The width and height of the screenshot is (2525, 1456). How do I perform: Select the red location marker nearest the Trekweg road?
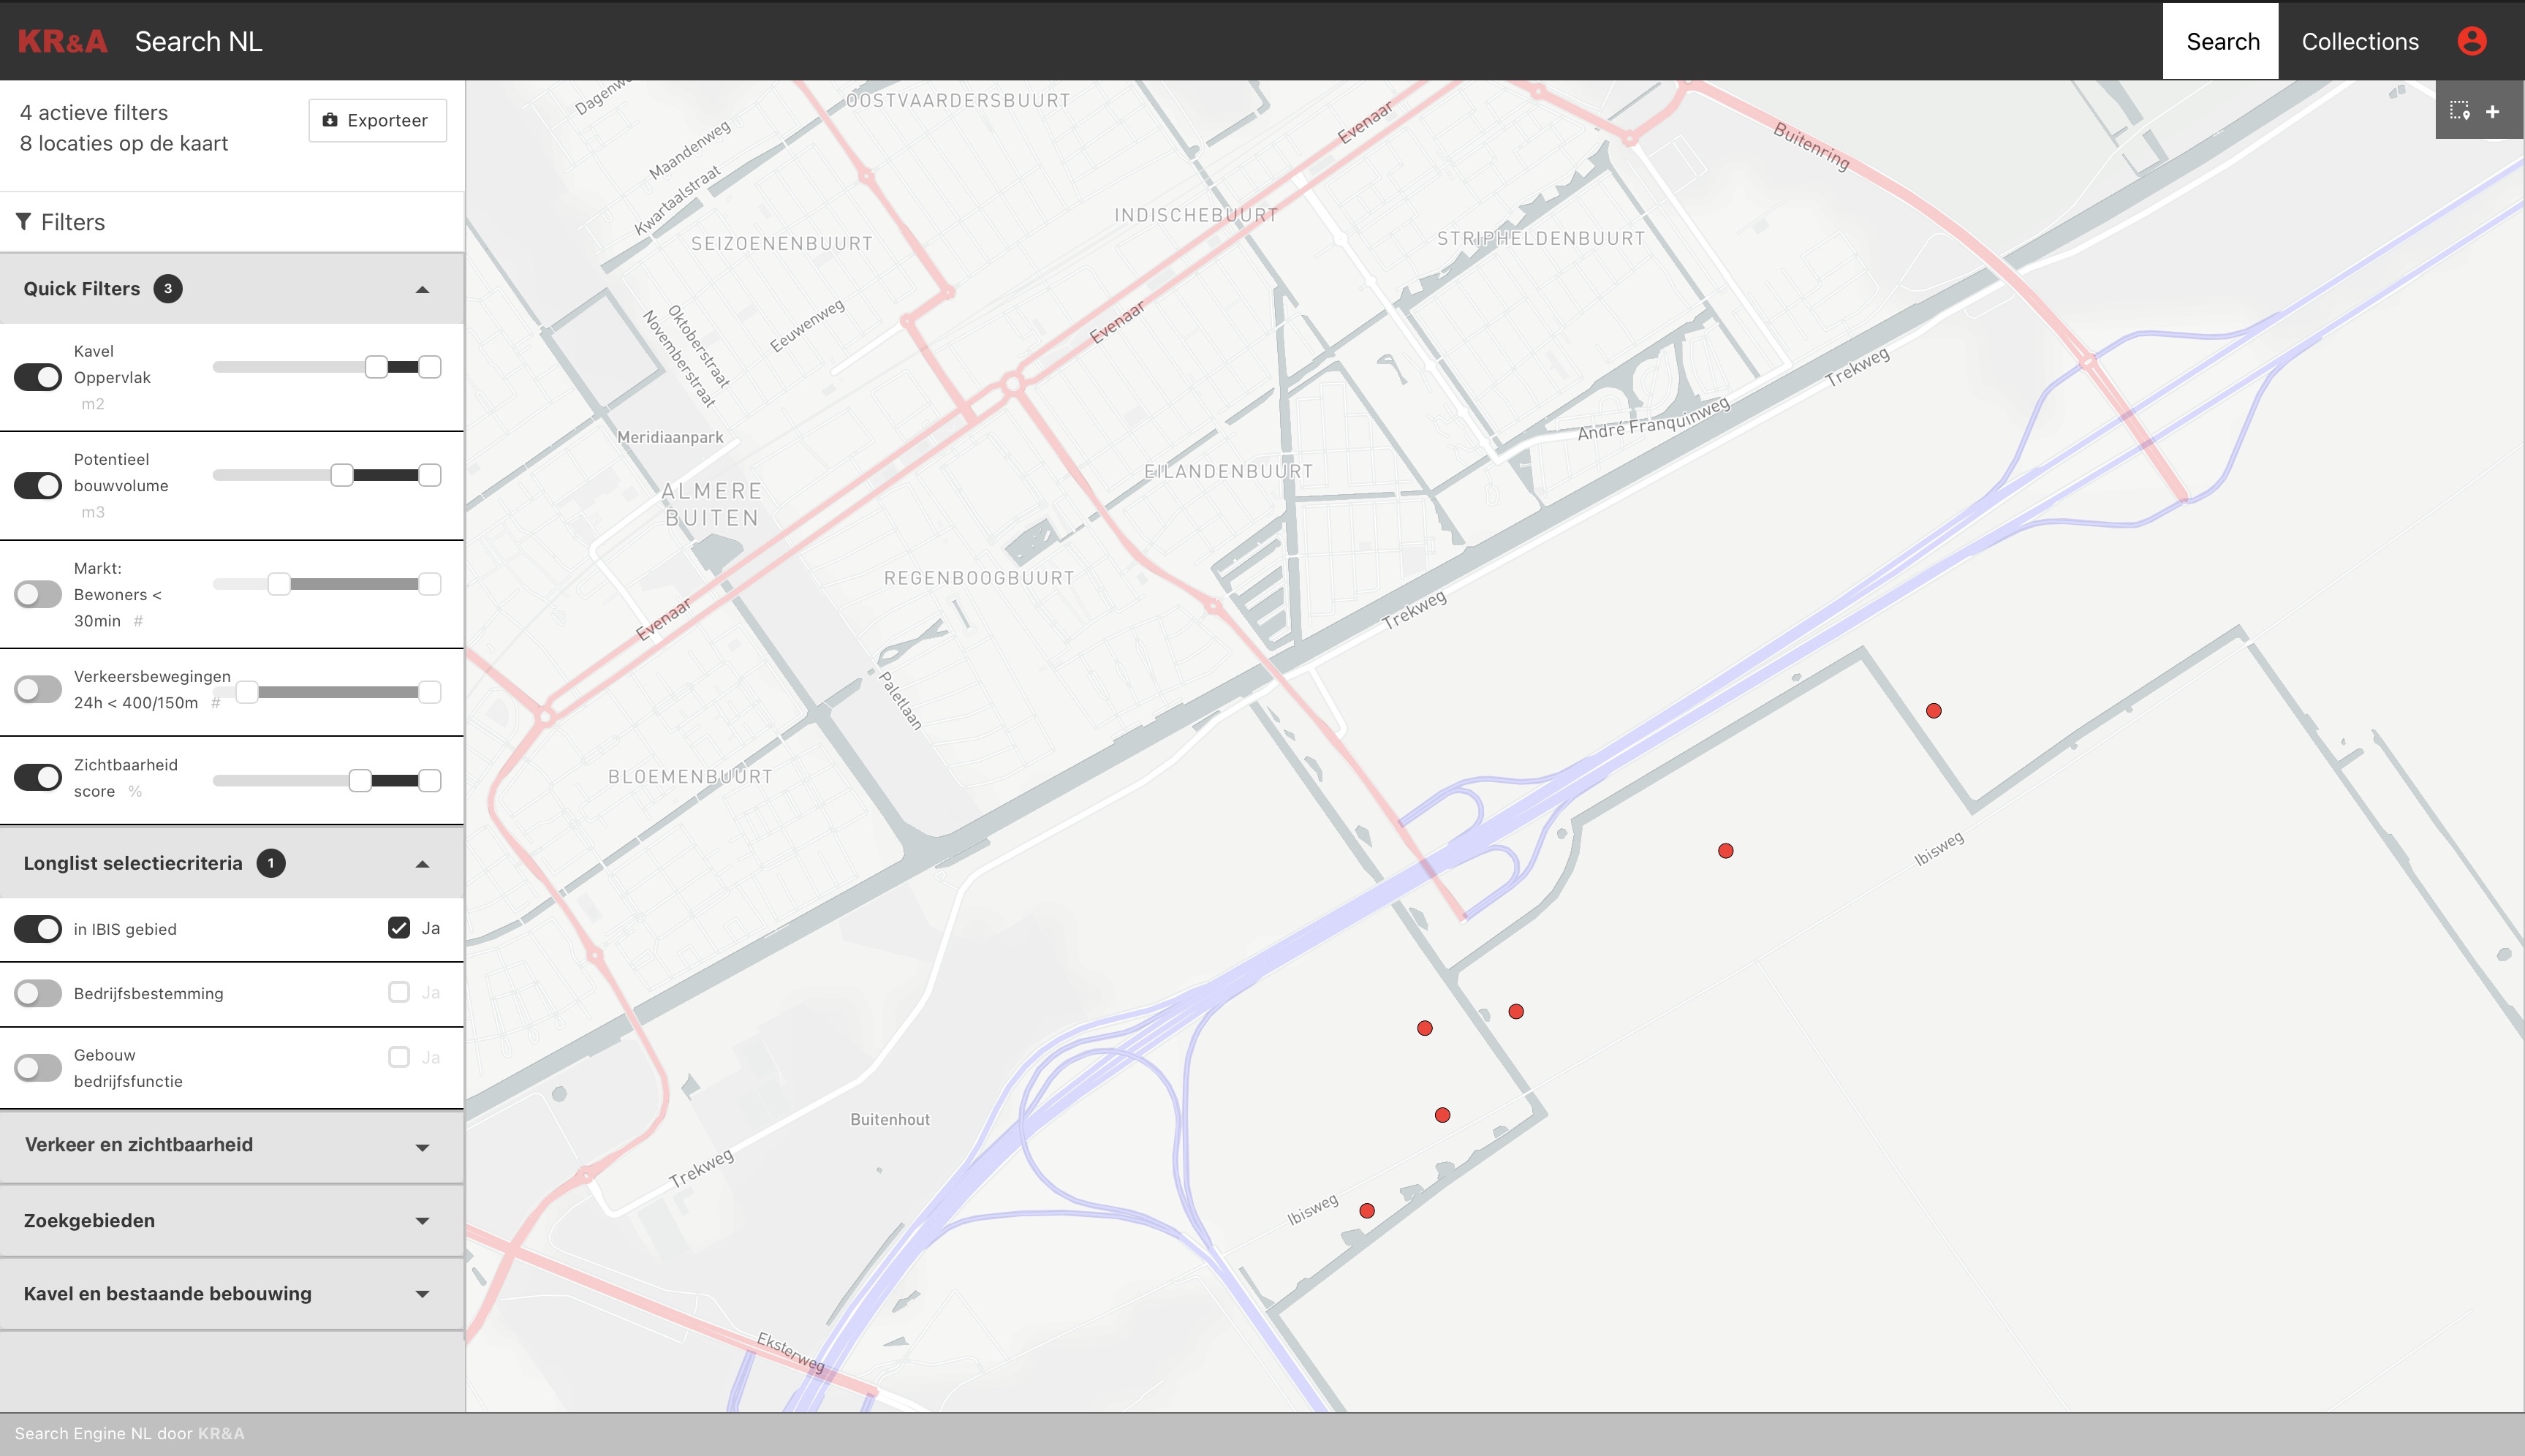1933,711
